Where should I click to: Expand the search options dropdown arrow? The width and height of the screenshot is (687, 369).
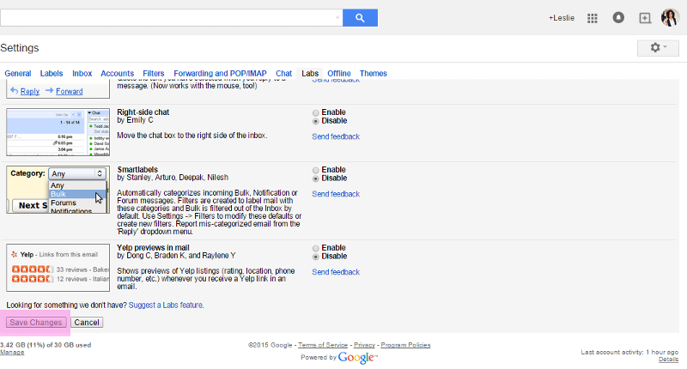pyautogui.click(x=337, y=18)
